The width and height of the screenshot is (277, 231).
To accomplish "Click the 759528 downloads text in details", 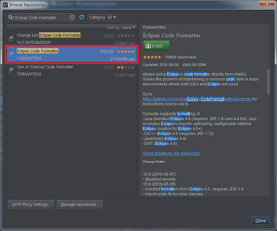I will [180, 57].
